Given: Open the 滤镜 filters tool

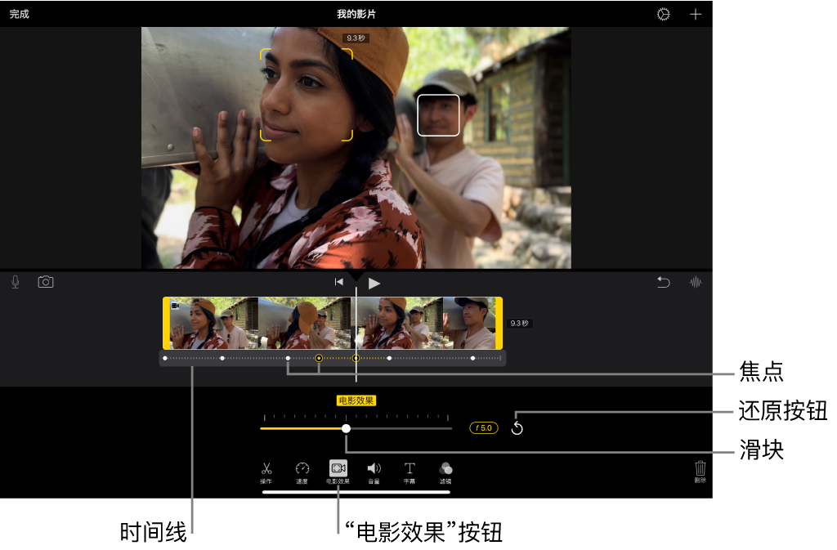Looking at the screenshot, I should 445,472.
